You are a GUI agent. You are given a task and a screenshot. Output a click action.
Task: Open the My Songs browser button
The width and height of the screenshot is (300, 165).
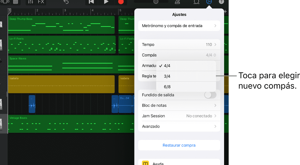pos(5,1)
